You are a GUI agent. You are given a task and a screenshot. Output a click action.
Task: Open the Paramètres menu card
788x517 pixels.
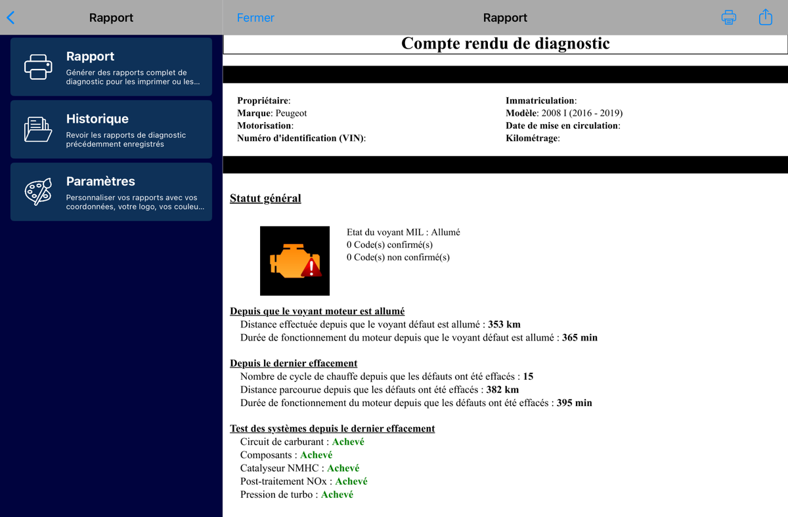point(111,192)
